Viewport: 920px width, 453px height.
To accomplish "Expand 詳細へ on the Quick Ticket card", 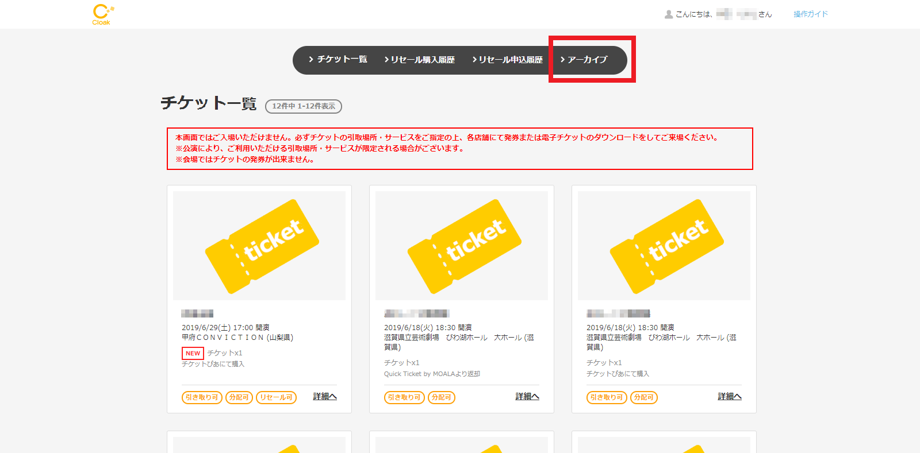I will coord(527,397).
